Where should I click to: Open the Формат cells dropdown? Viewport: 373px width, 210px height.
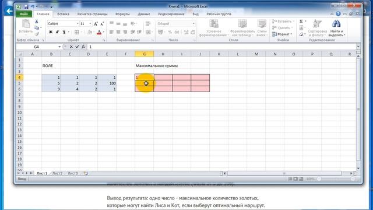[282, 34]
